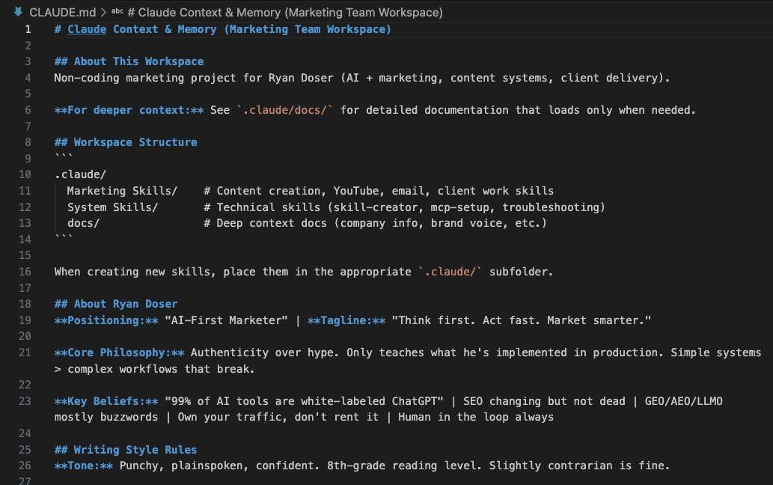This screenshot has width=773, height=485.
Task: Click the markdown file icon in the breadcrumb
Action: pos(18,12)
